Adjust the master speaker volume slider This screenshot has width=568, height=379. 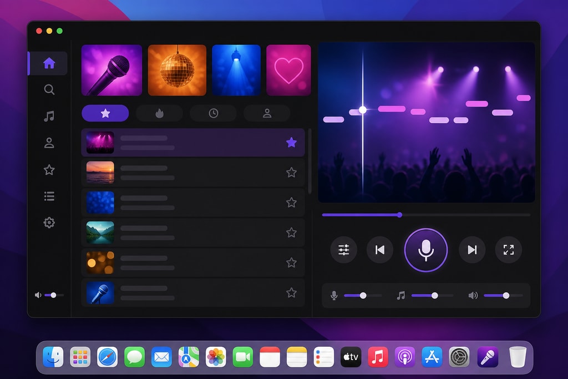click(504, 296)
